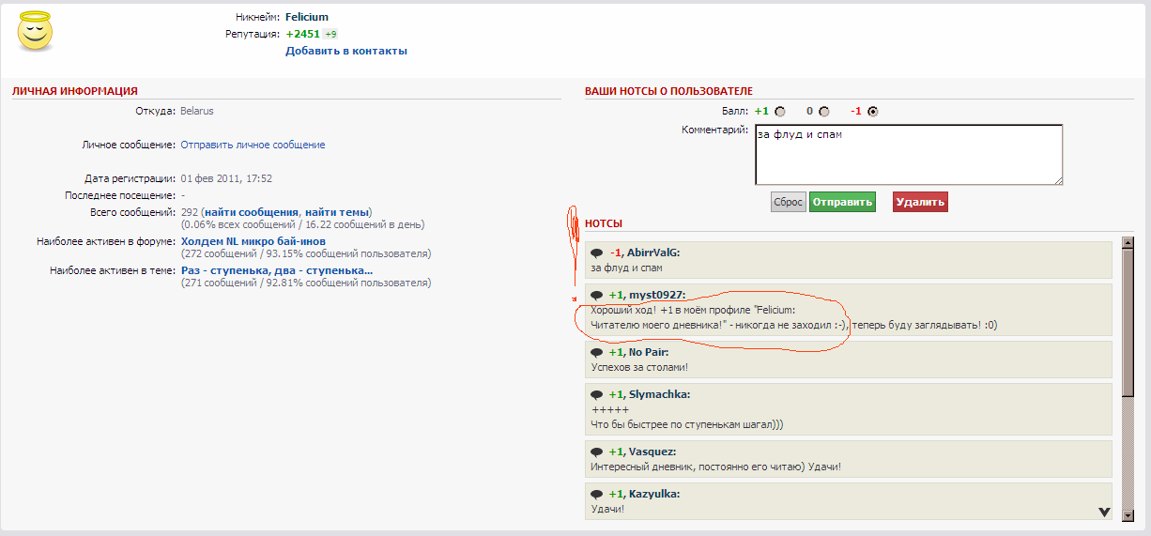
Task: Open Добавить в контакты link
Action: 346,51
